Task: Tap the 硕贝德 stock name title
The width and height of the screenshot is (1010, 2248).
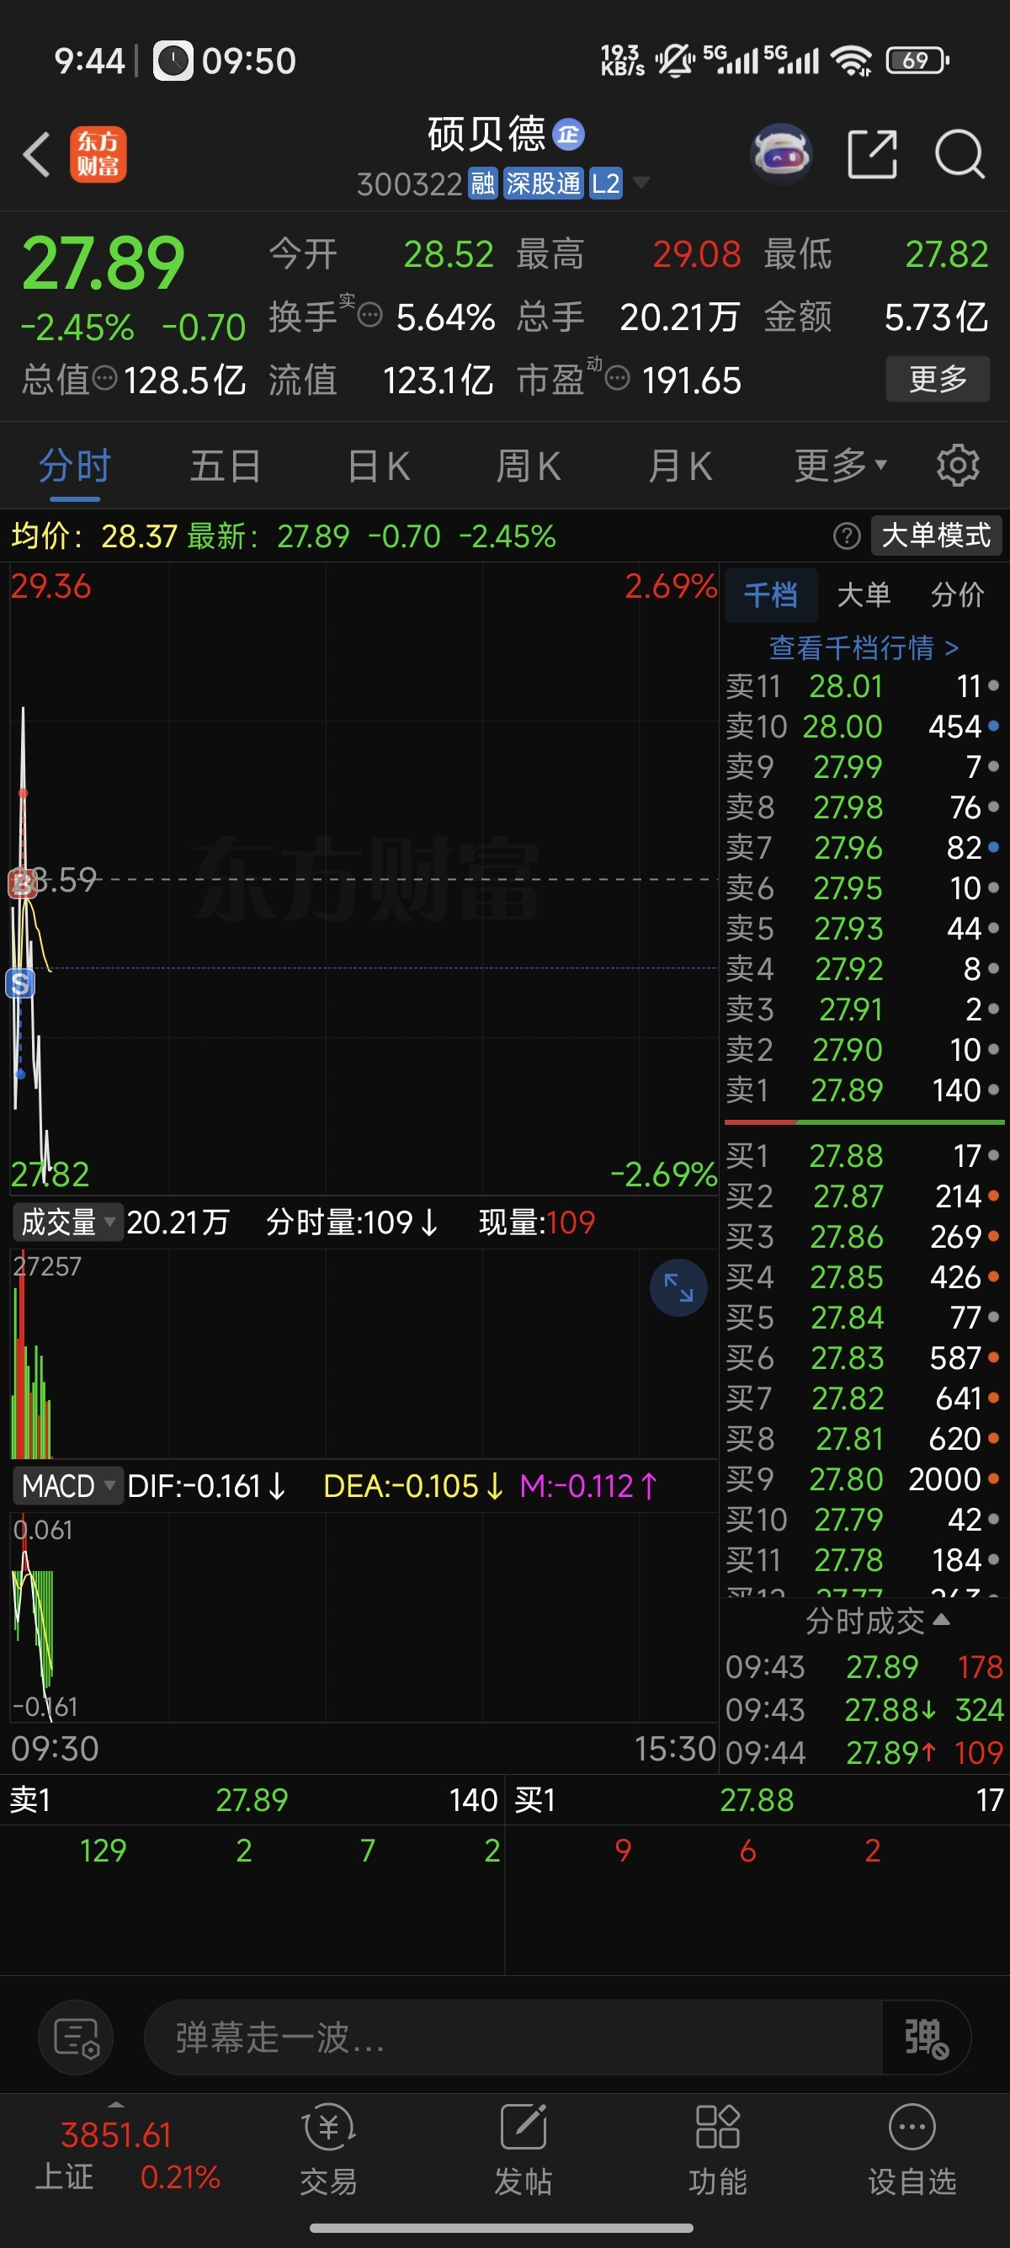Action: coord(486,134)
